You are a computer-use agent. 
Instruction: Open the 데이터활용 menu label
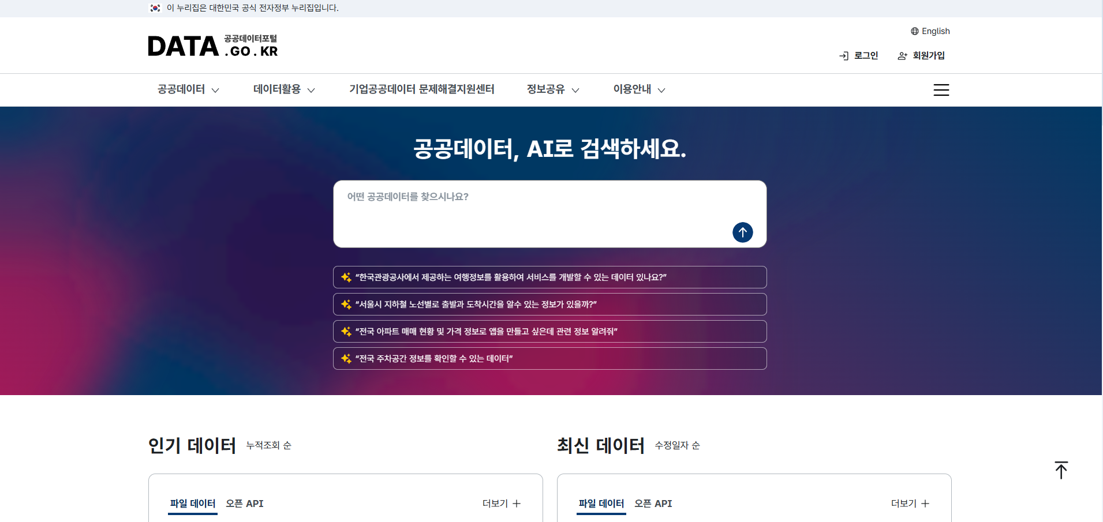[277, 89]
